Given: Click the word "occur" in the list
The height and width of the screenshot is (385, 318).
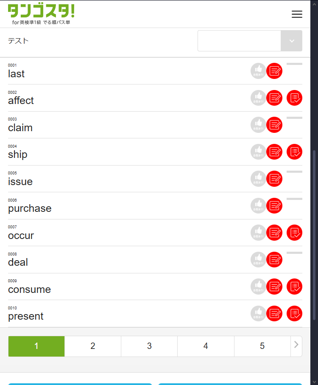Looking at the screenshot, I should tap(21, 236).
